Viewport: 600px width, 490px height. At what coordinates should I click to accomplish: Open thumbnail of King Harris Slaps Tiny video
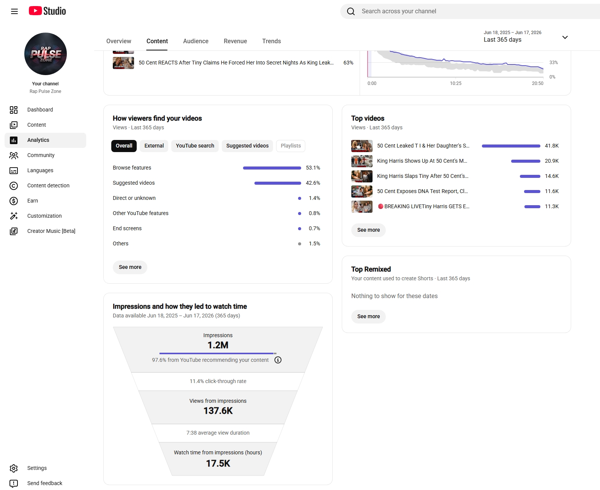(x=362, y=176)
